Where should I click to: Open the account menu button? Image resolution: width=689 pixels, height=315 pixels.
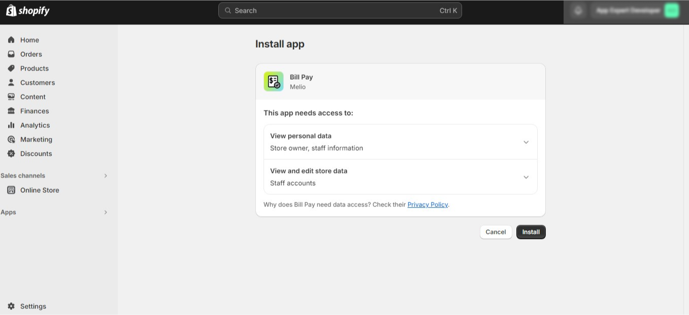pos(635,10)
